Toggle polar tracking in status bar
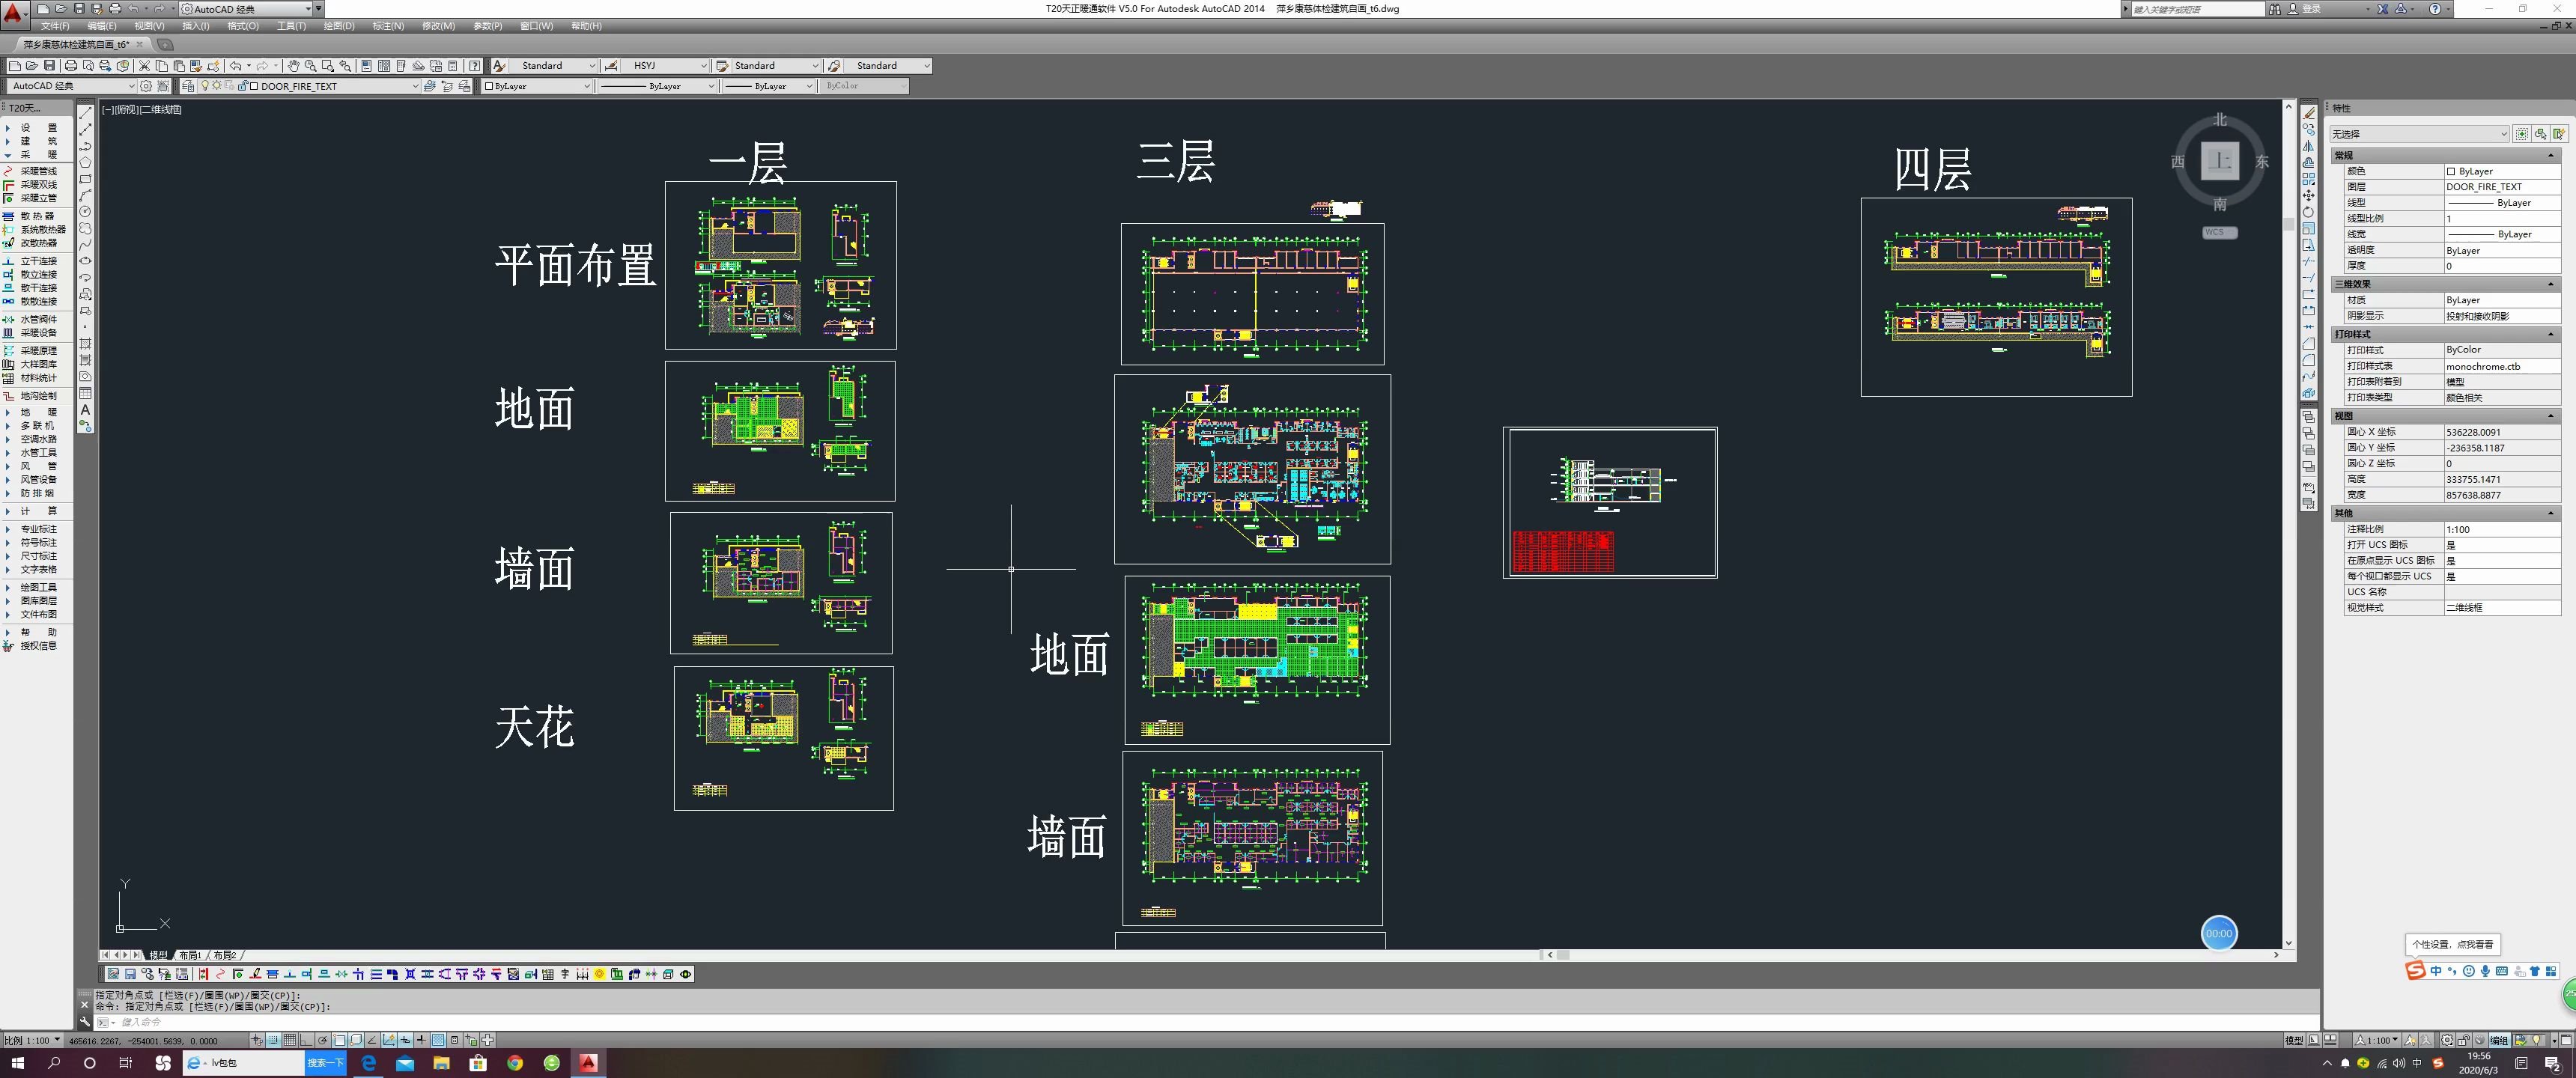The image size is (2576, 1078). tap(323, 1040)
